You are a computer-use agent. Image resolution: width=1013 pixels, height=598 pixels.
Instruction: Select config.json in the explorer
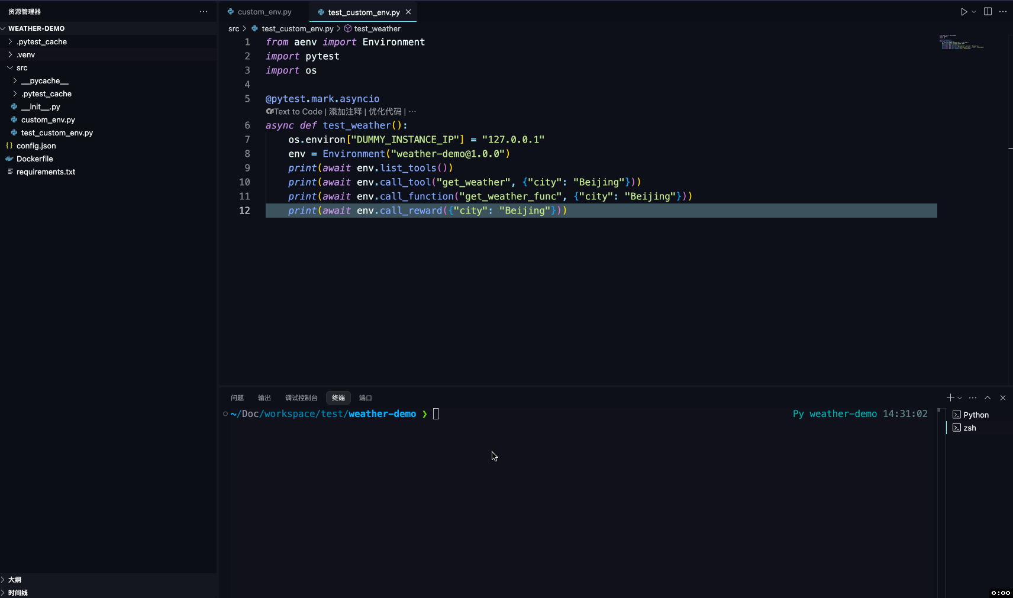(37, 146)
